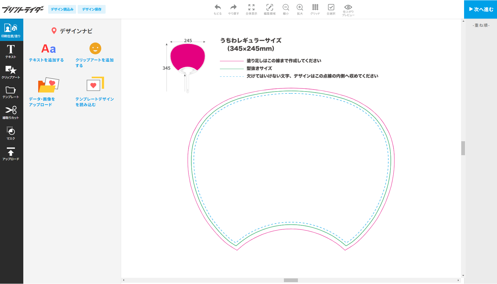Click the デザイン保存 button
Viewport: 497px width, 284px height.
pyautogui.click(x=92, y=9)
